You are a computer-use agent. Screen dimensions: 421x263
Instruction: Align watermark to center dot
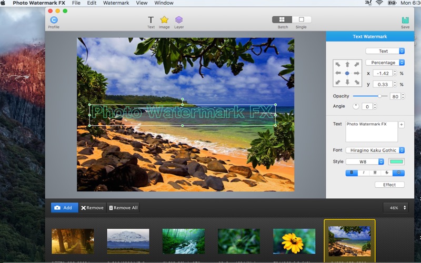[x=347, y=73]
